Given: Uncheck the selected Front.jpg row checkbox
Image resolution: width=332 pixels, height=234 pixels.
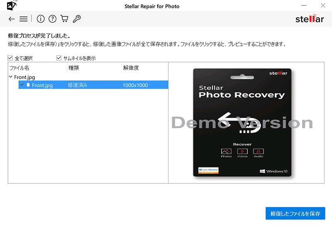Looking at the screenshot, I should (22, 85).
